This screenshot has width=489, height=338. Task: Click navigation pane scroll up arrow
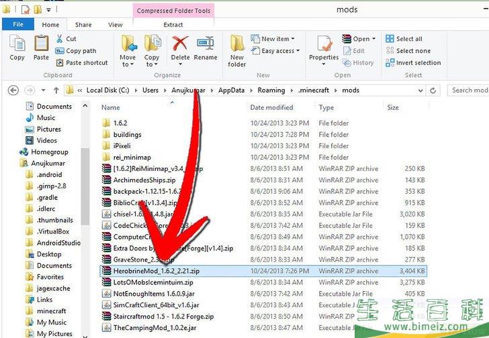(x=85, y=106)
